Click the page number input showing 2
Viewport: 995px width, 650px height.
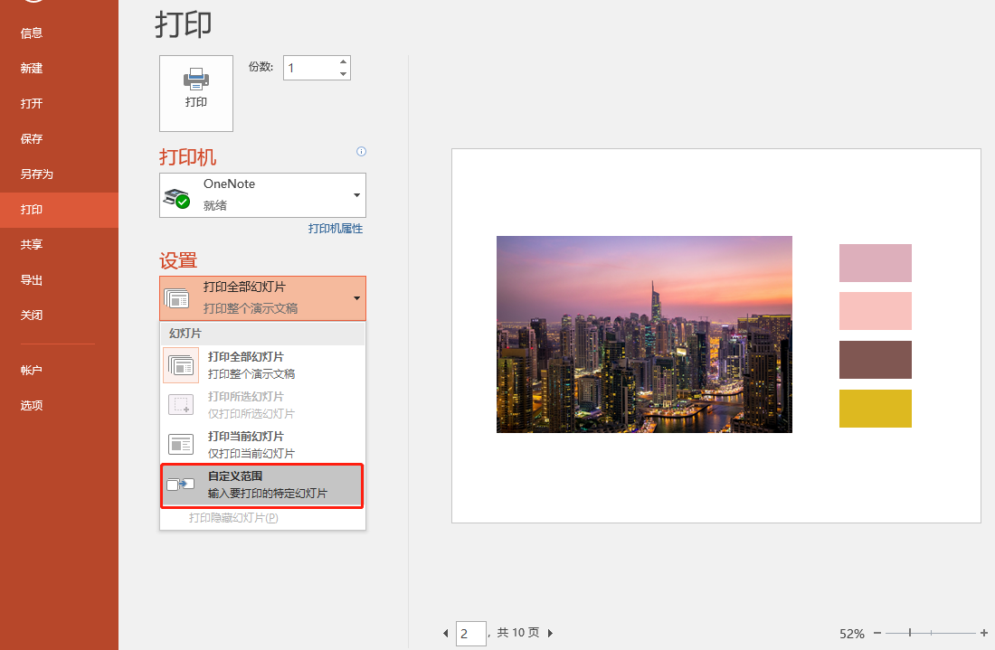click(x=470, y=633)
